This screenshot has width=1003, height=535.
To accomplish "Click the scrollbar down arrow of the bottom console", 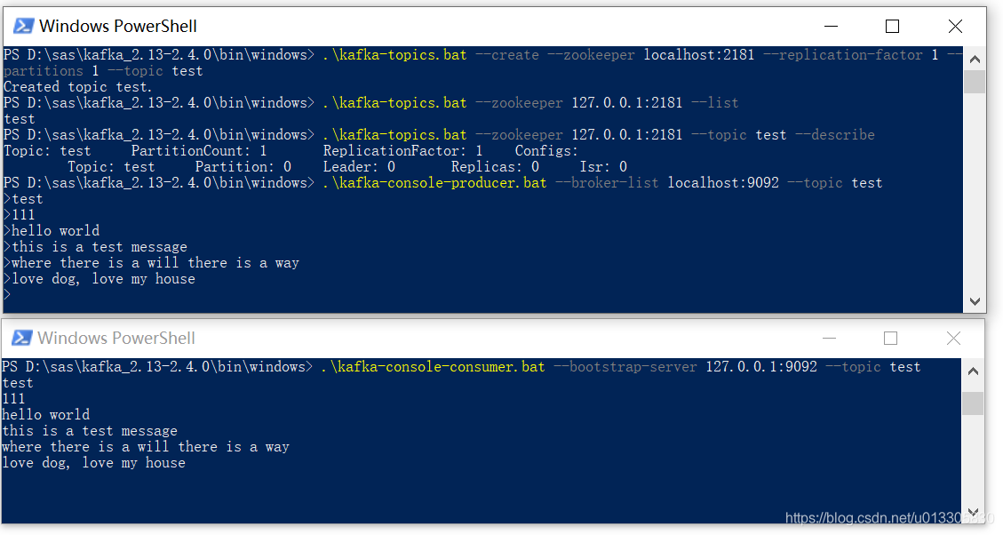I will tap(973, 512).
